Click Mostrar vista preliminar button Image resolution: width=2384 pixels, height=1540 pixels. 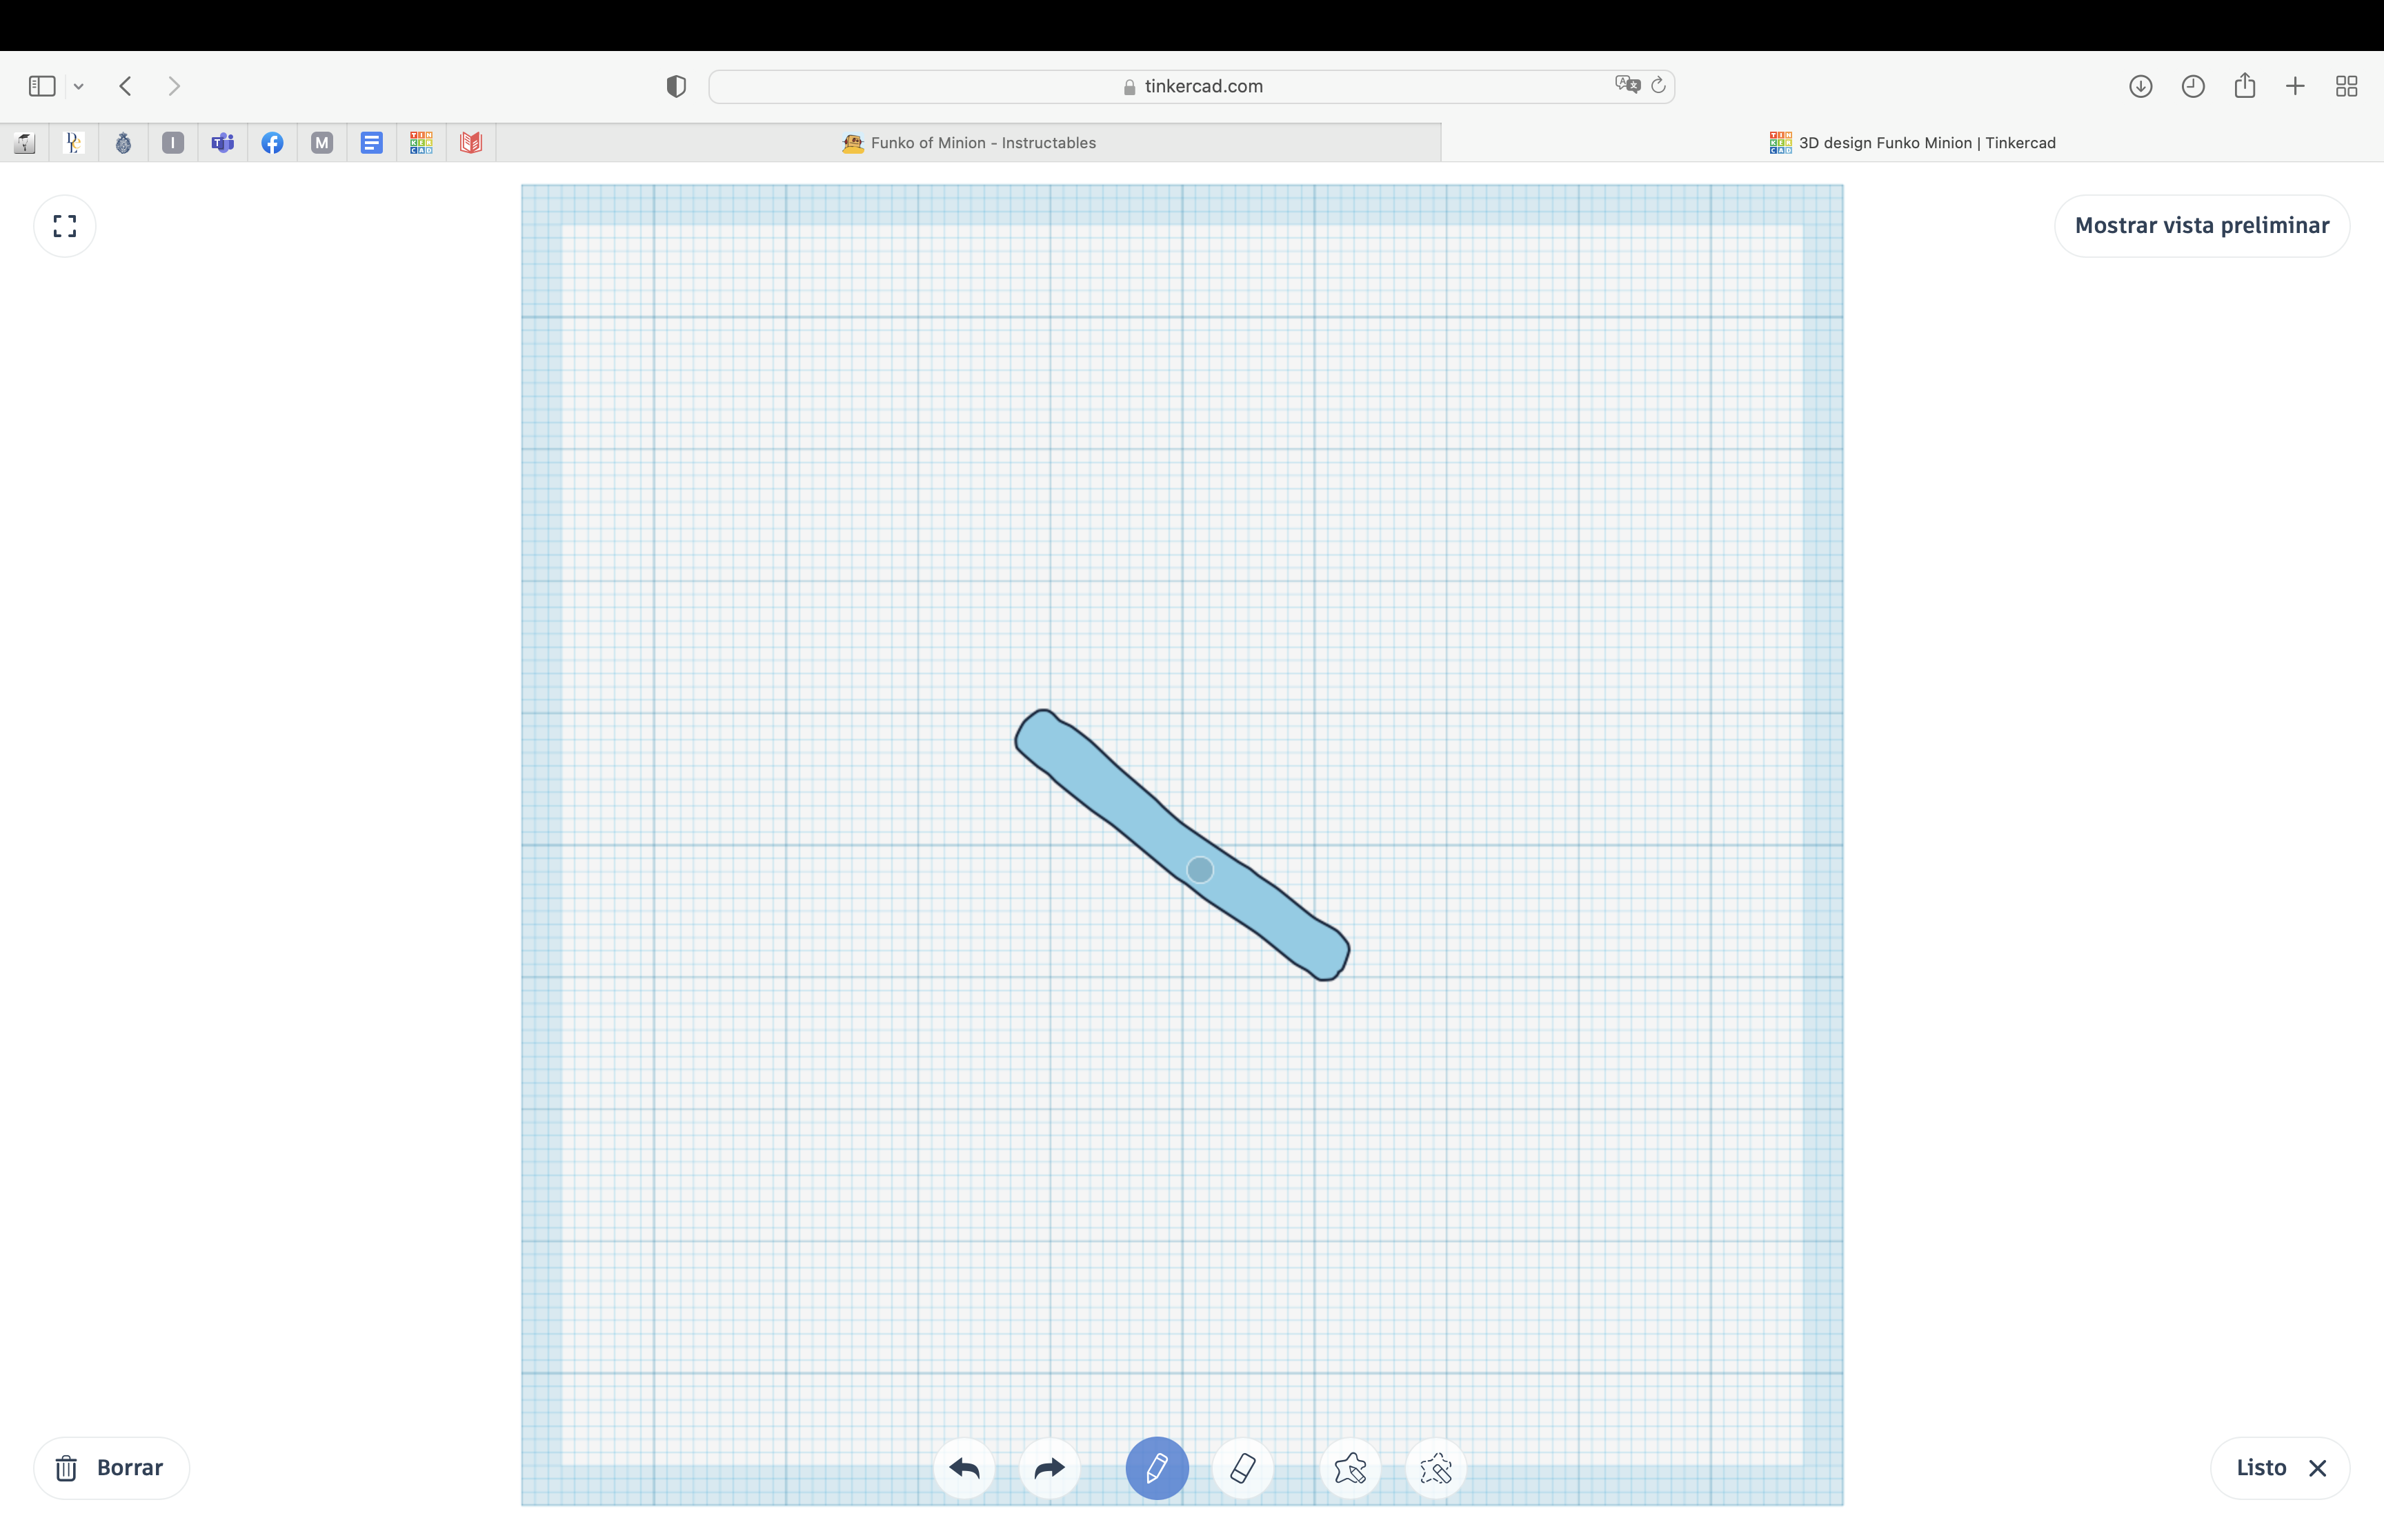tap(2203, 224)
